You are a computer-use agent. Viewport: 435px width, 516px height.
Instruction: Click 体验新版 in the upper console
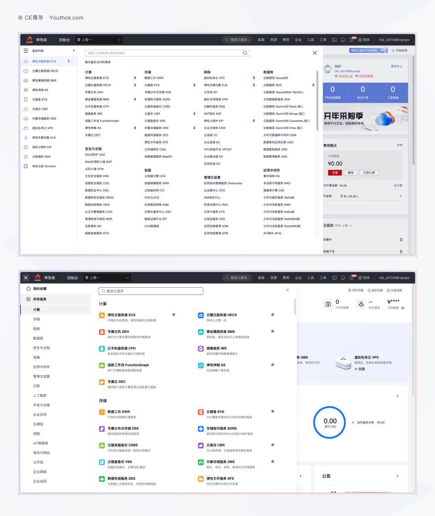(x=400, y=50)
